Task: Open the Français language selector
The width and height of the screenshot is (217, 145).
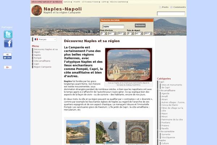Action: click(x=44, y=40)
